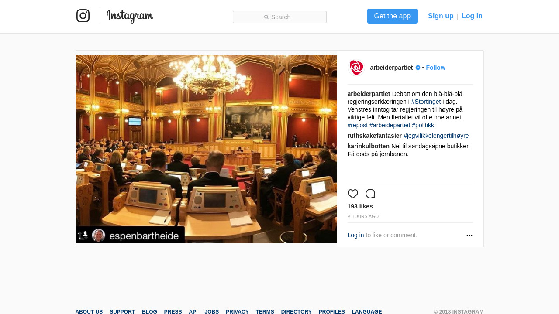Image resolution: width=559 pixels, height=314 pixels.
Task: Focus the Search input field
Action: 279,17
